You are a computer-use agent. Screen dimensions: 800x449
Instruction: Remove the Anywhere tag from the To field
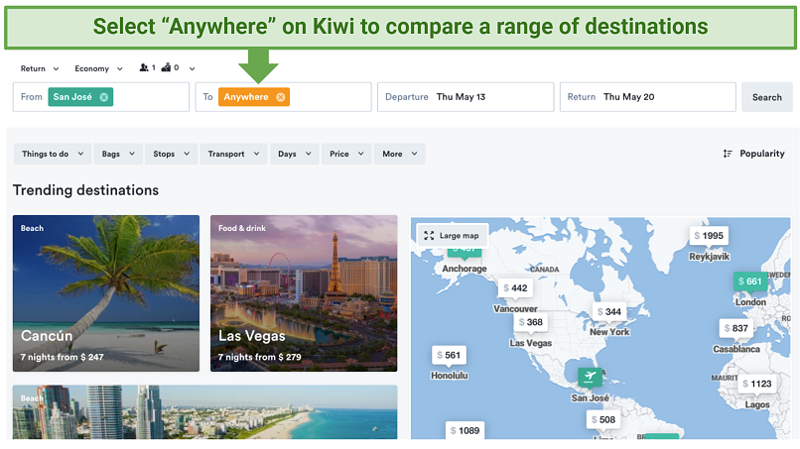point(281,97)
